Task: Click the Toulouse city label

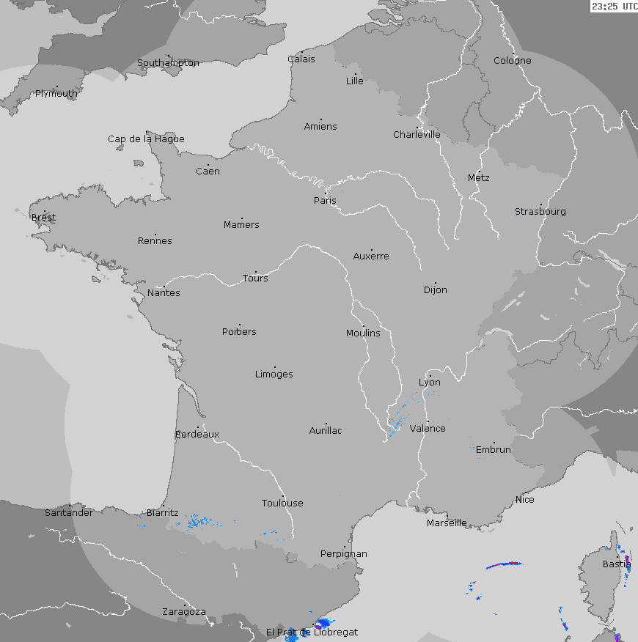Action: click(x=282, y=503)
